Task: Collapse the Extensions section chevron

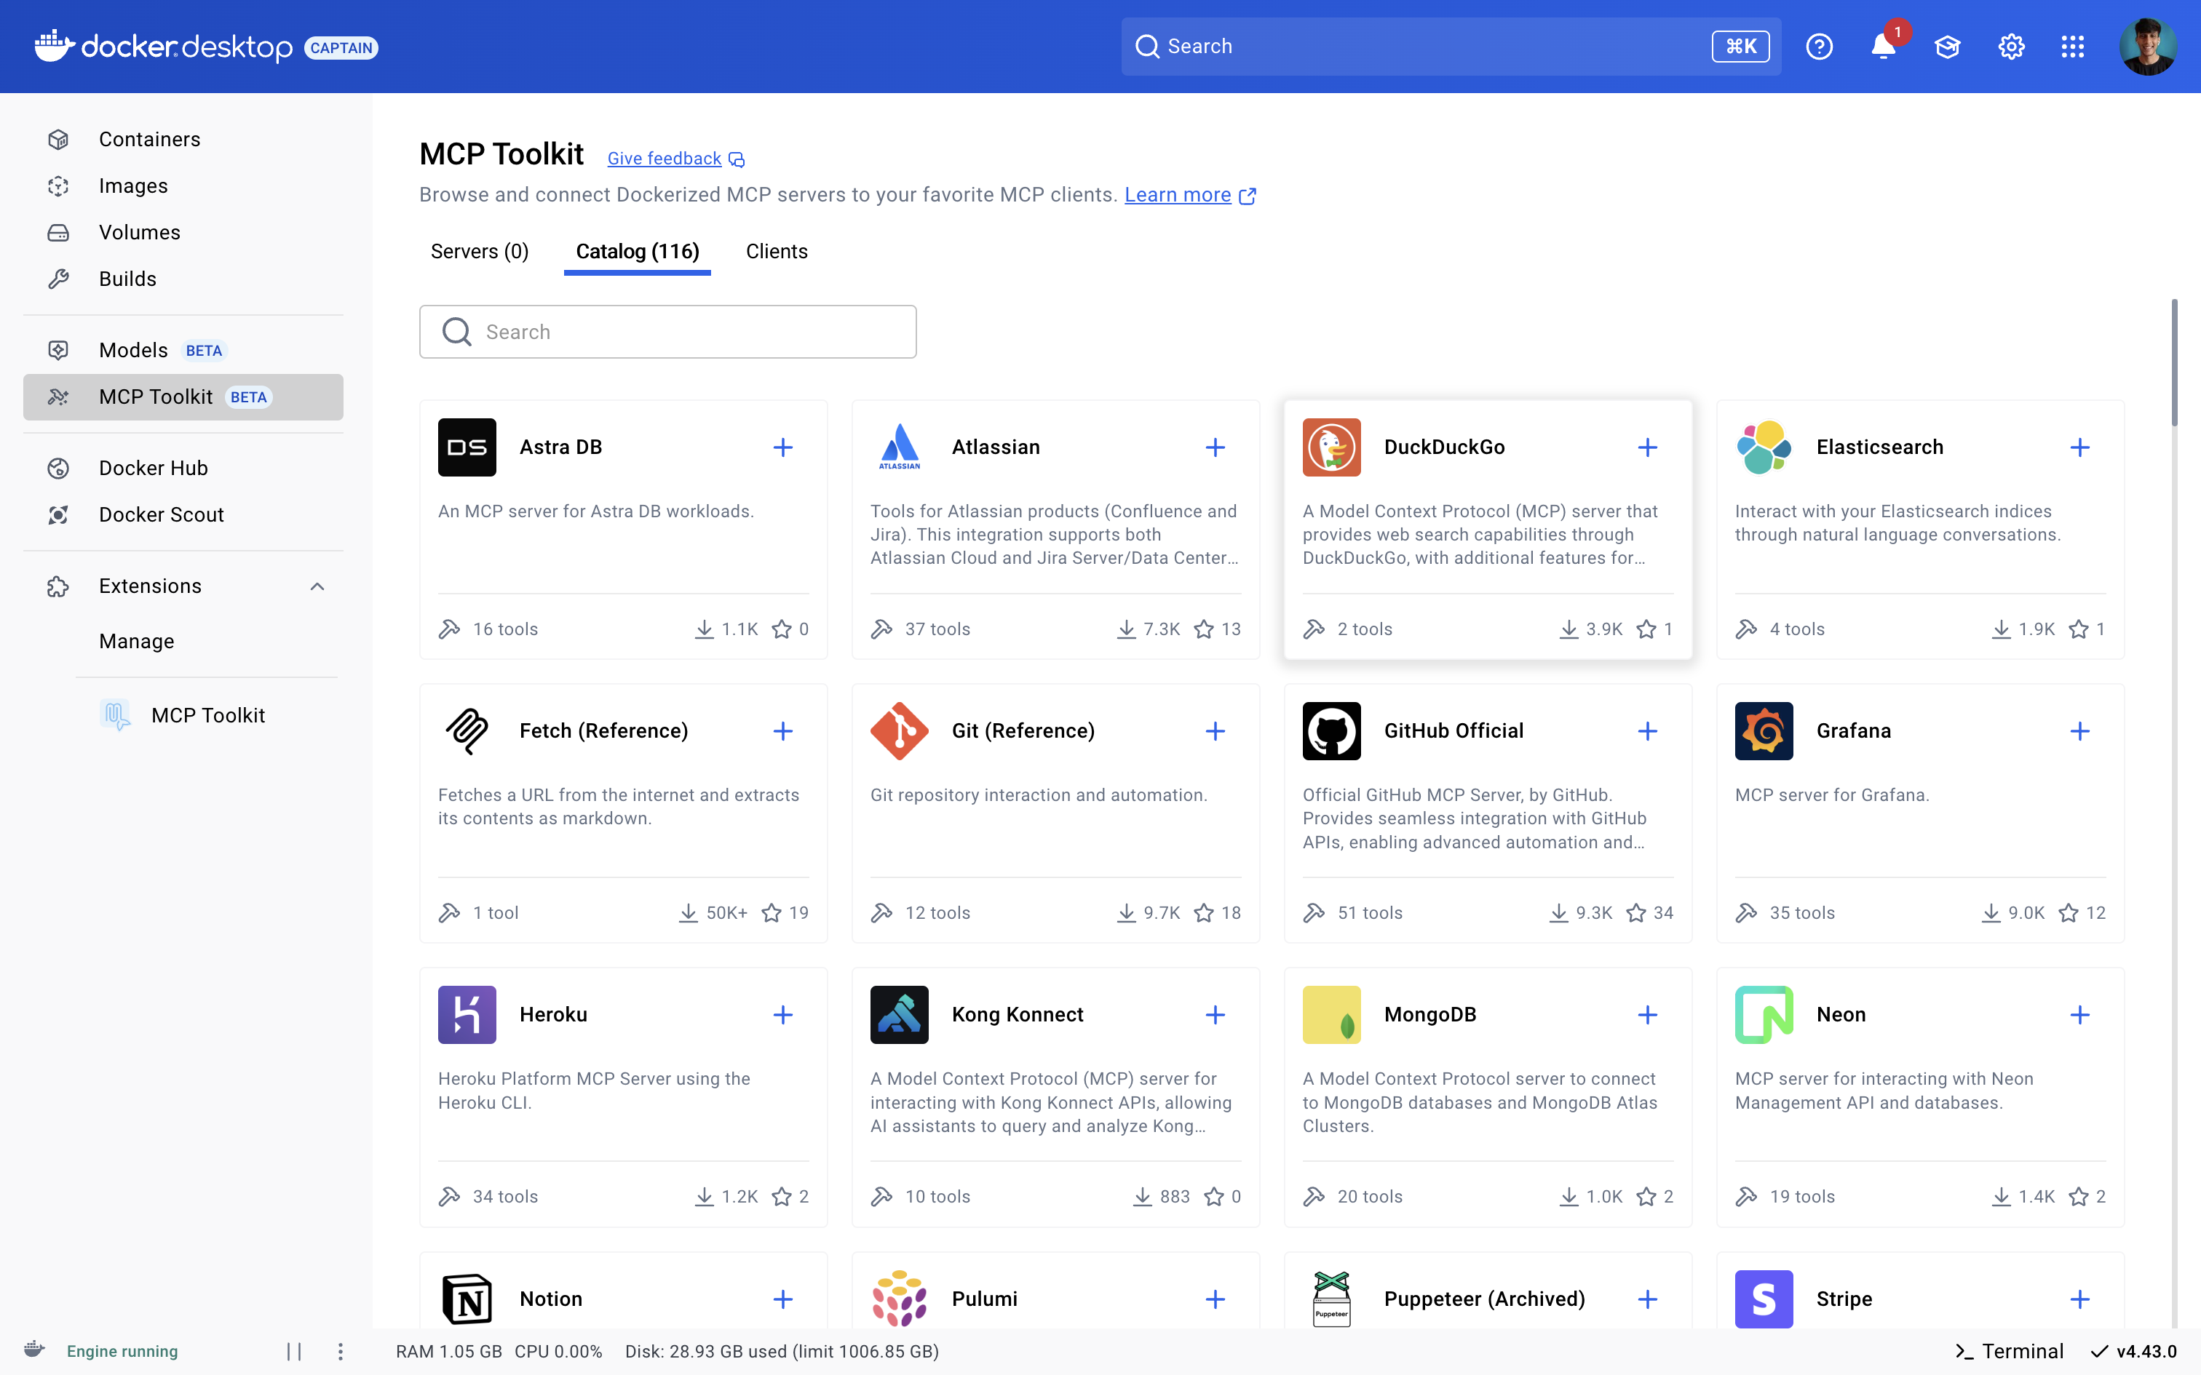Action: (x=317, y=586)
